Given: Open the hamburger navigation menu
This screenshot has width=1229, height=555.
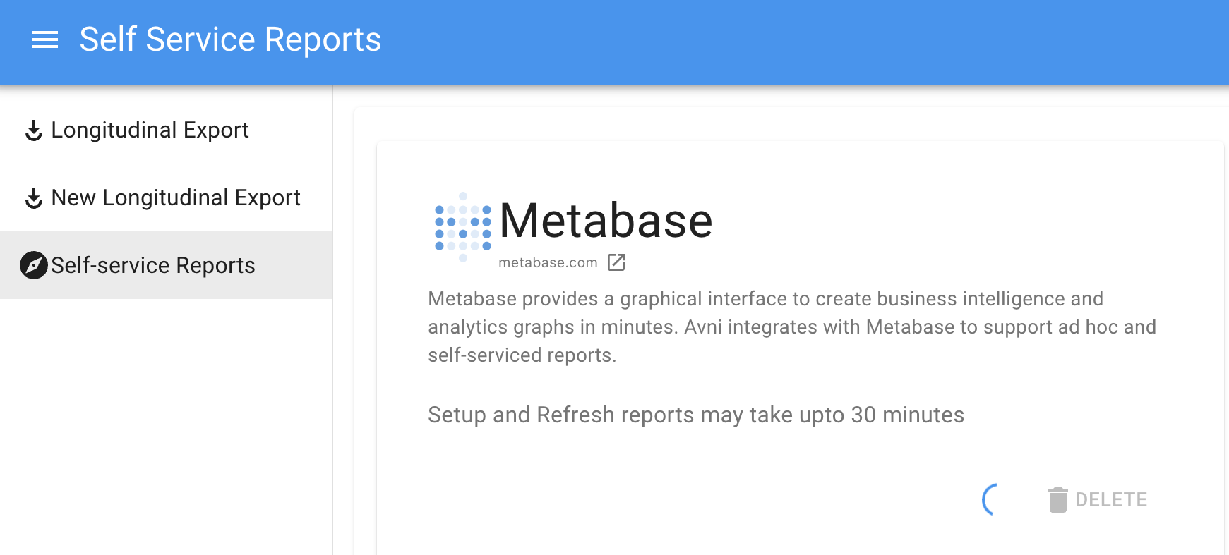Looking at the screenshot, I should 45,40.
